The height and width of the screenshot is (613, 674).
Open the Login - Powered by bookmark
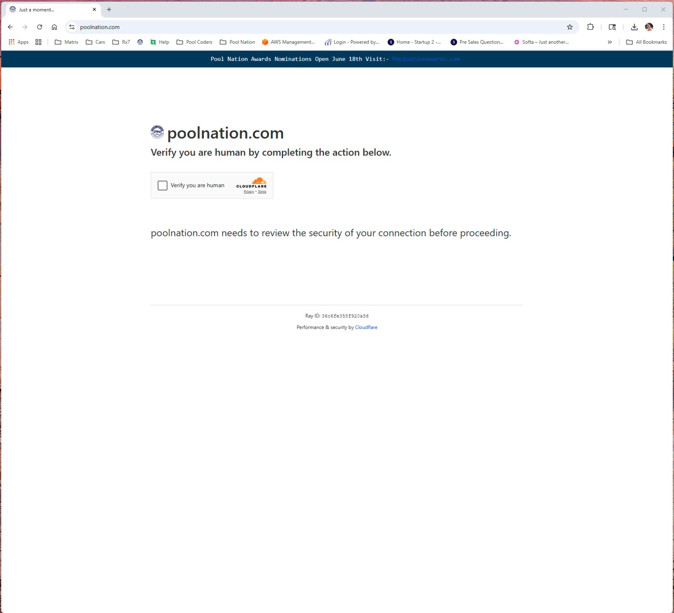352,42
